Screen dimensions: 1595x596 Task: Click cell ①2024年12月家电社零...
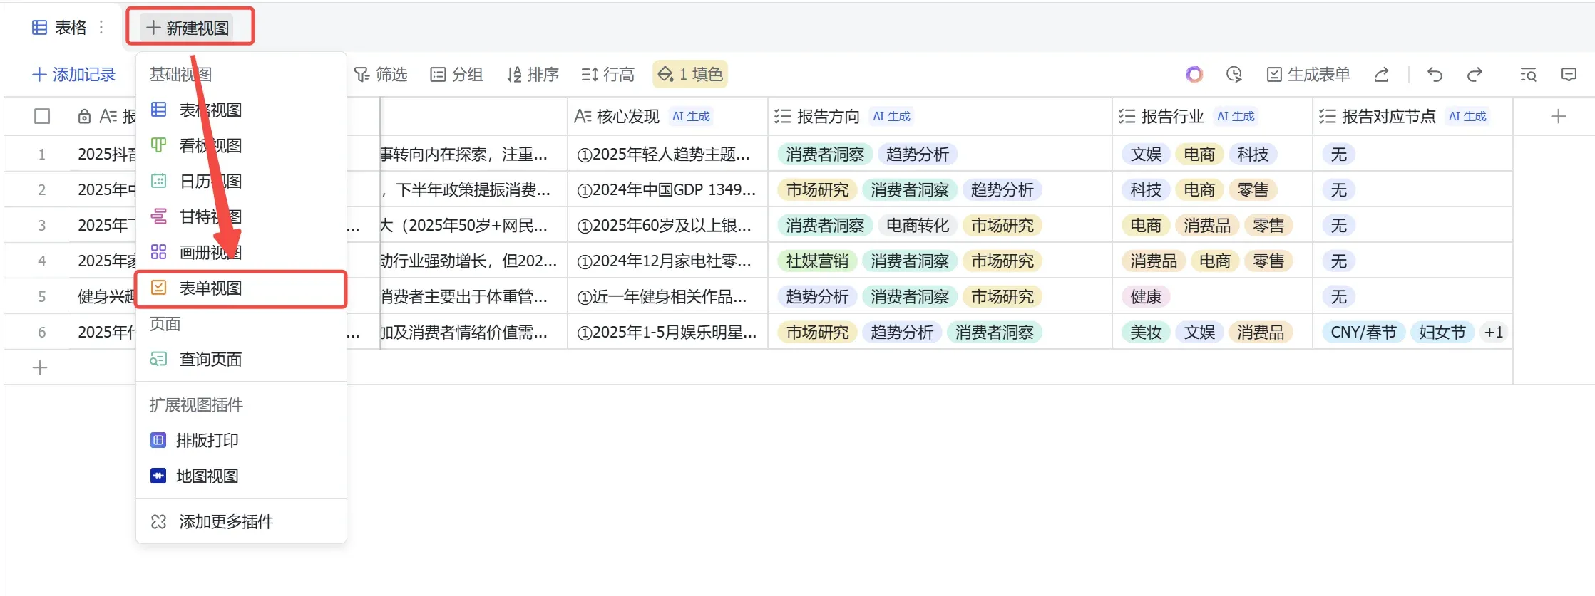(667, 261)
